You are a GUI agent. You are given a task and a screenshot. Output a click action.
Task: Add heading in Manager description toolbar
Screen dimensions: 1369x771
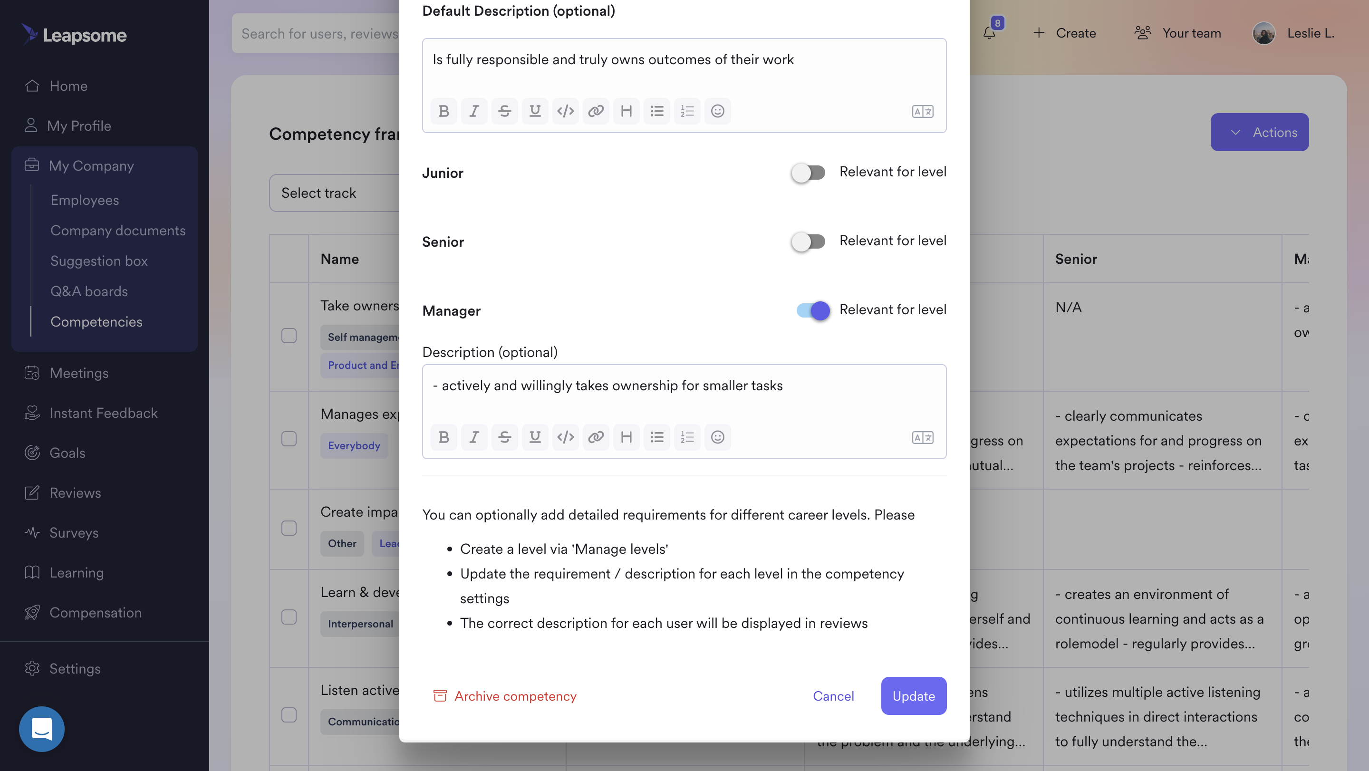(626, 437)
